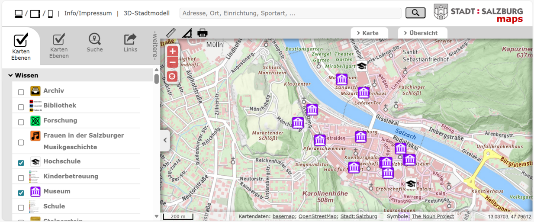534x222 pixels.
Task: Zoom in with the red plus button
Action: pyautogui.click(x=173, y=51)
